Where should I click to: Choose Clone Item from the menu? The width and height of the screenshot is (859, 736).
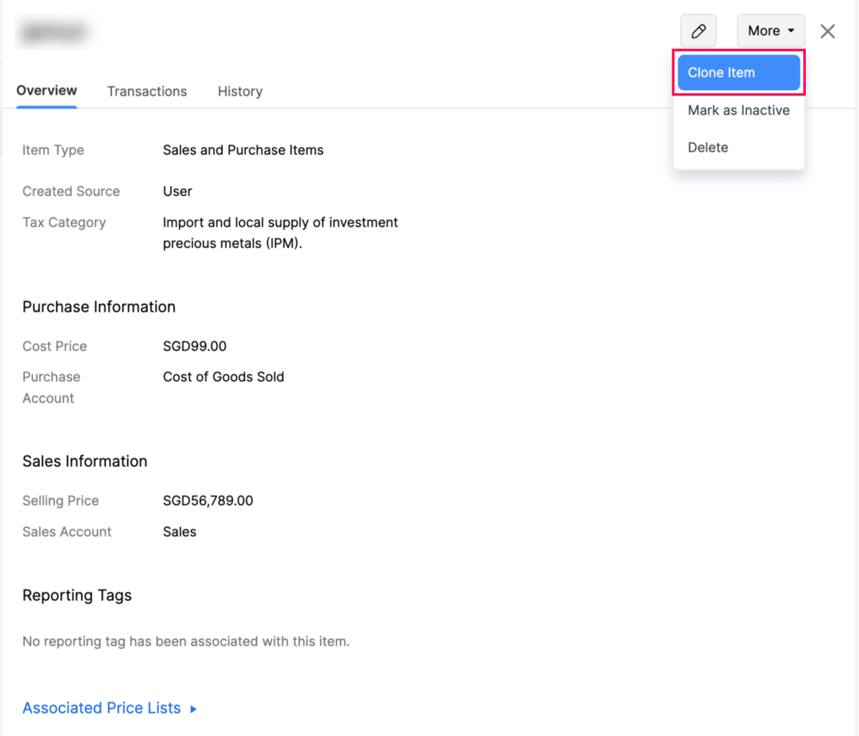(738, 72)
